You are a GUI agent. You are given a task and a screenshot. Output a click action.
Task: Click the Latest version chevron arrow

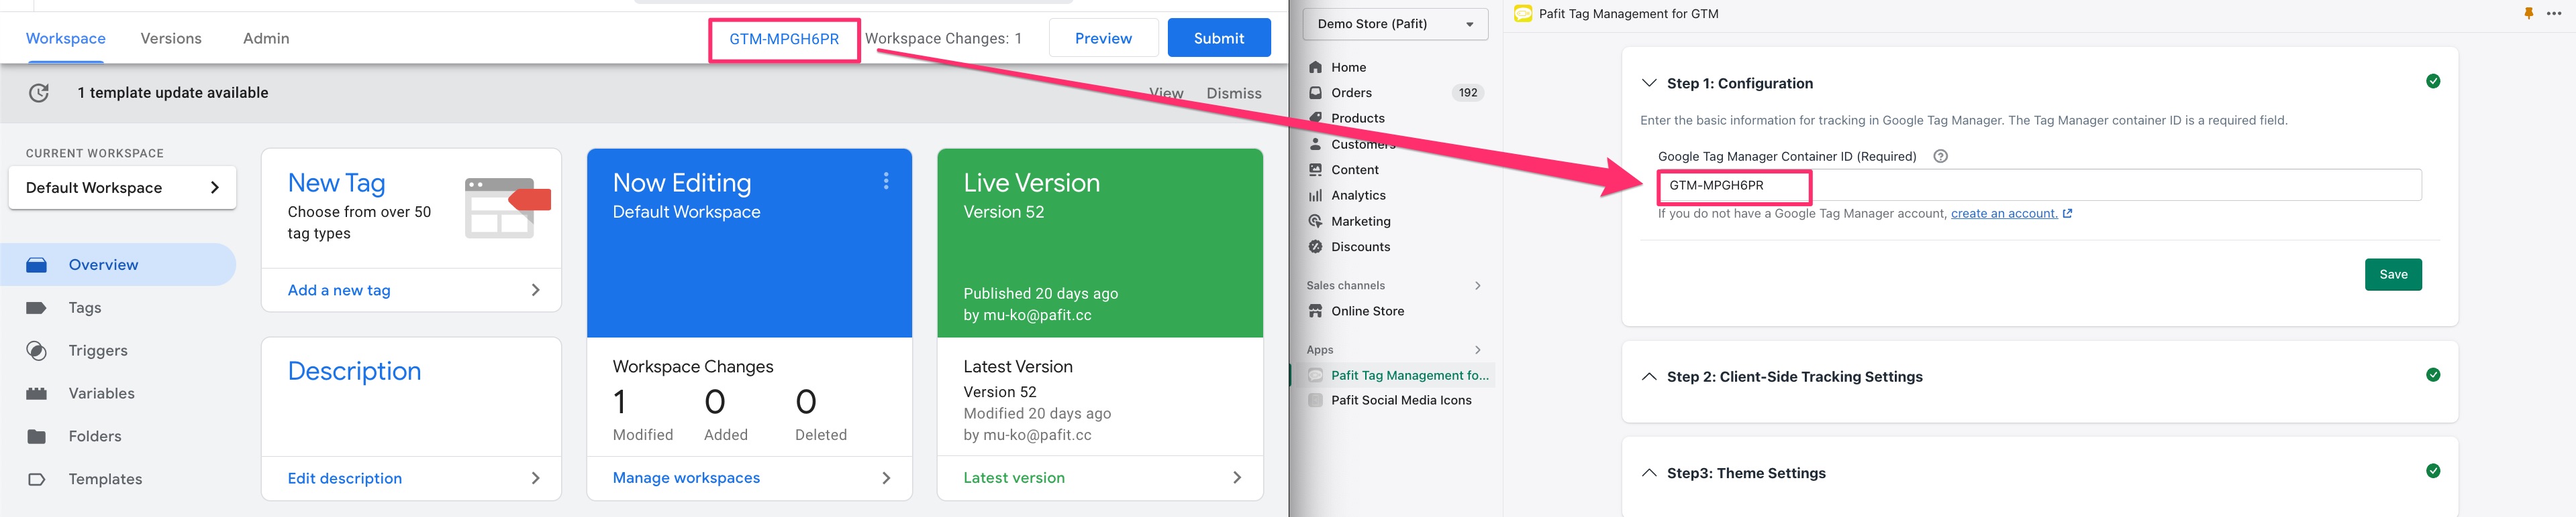(1237, 478)
